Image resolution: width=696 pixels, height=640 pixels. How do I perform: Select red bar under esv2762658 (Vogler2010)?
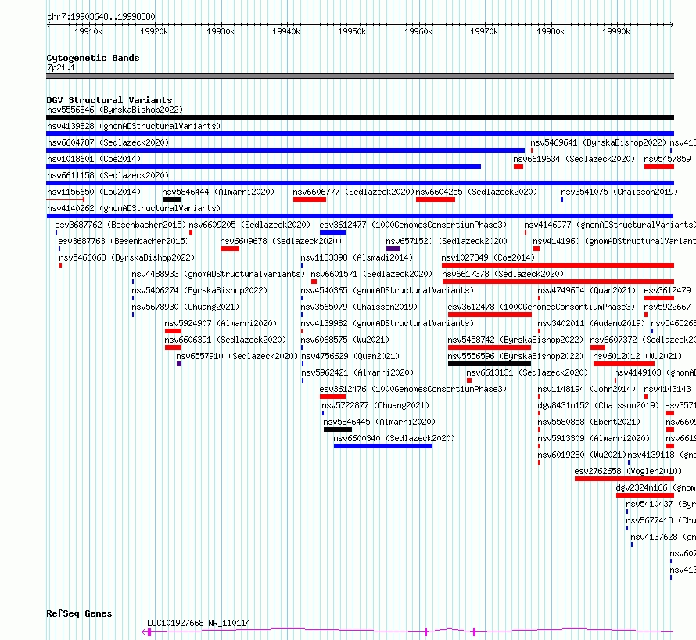(624, 480)
